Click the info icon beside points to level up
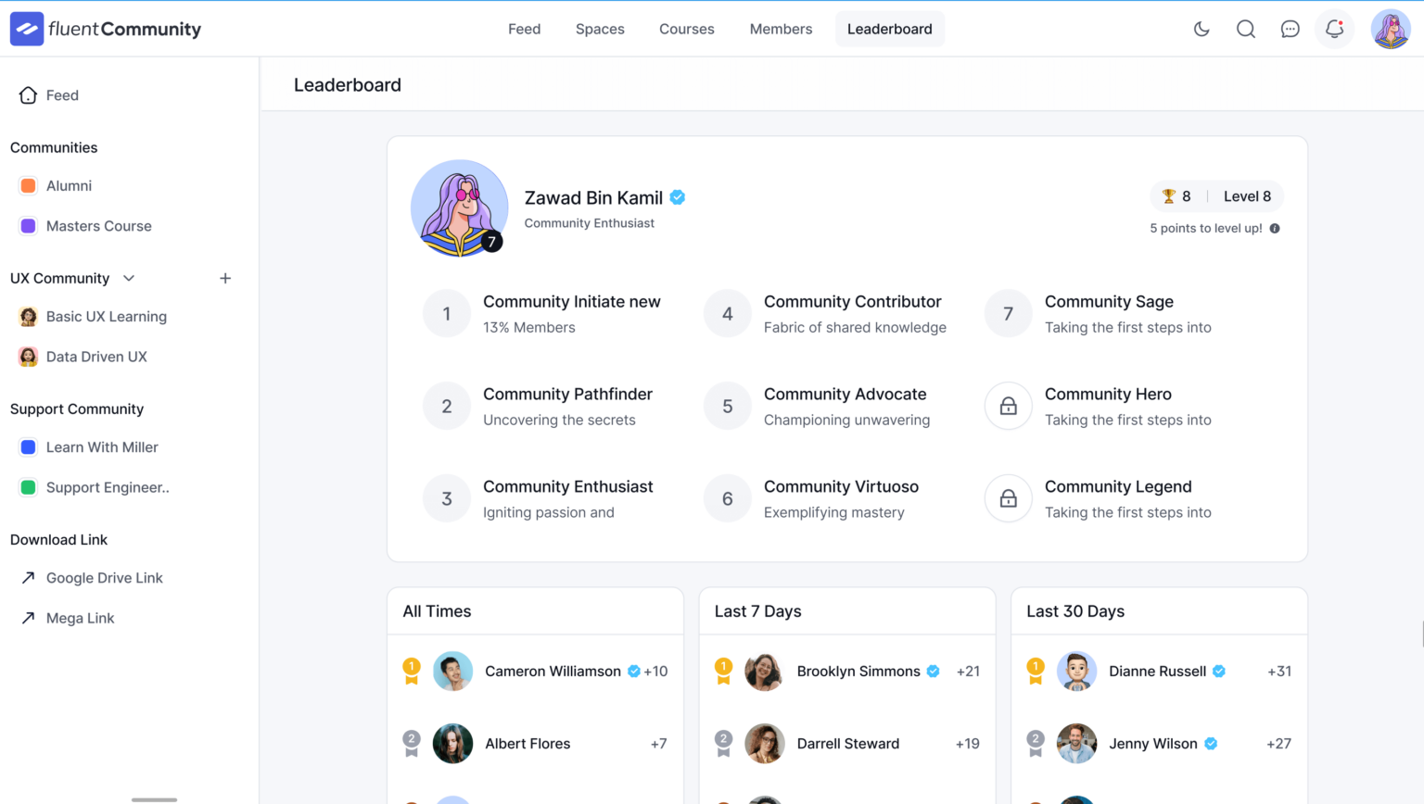The height and width of the screenshot is (804, 1424). pyautogui.click(x=1275, y=228)
